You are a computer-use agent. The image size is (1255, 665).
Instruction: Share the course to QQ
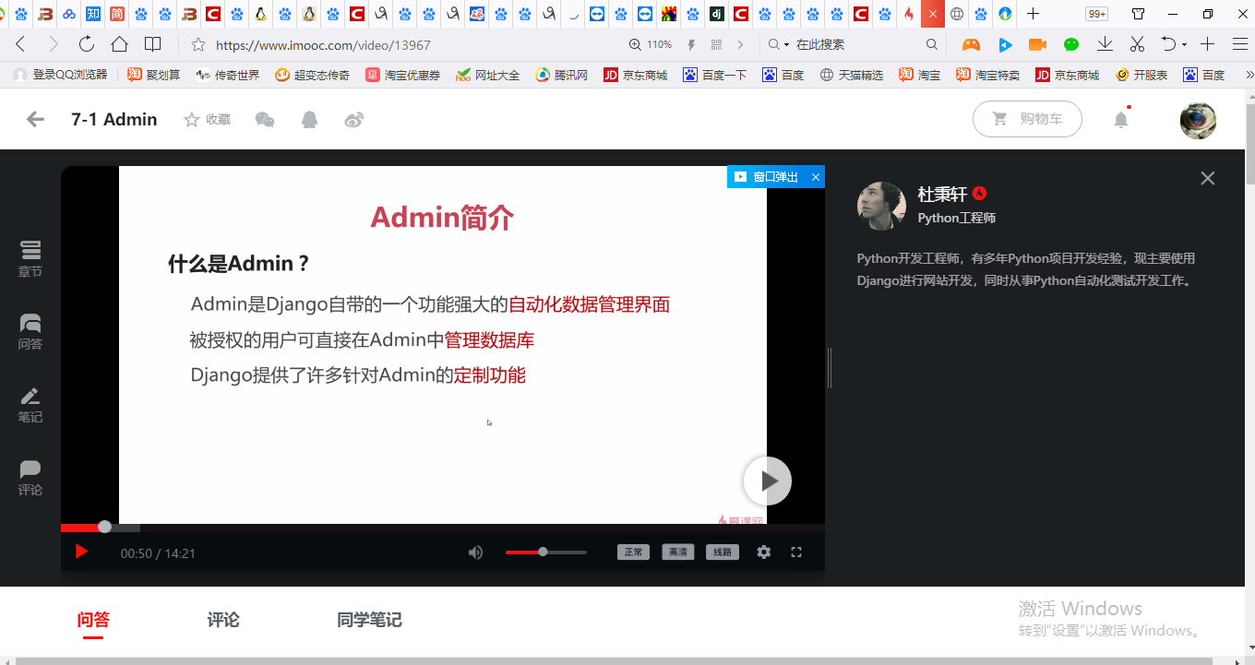[310, 119]
